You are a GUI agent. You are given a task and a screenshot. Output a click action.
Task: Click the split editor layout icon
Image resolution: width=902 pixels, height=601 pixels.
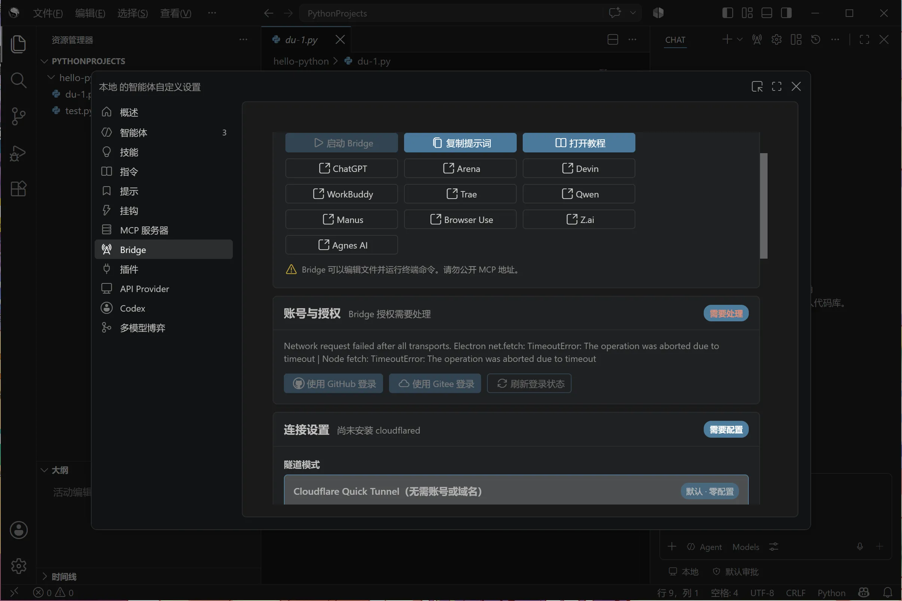coord(612,39)
